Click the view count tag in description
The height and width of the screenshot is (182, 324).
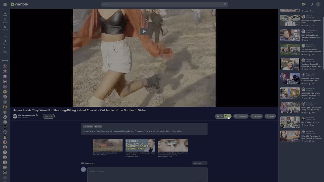(98, 126)
